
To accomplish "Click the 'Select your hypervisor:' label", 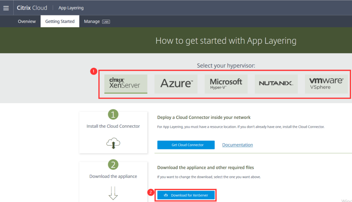I will click(x=226, y=66).
